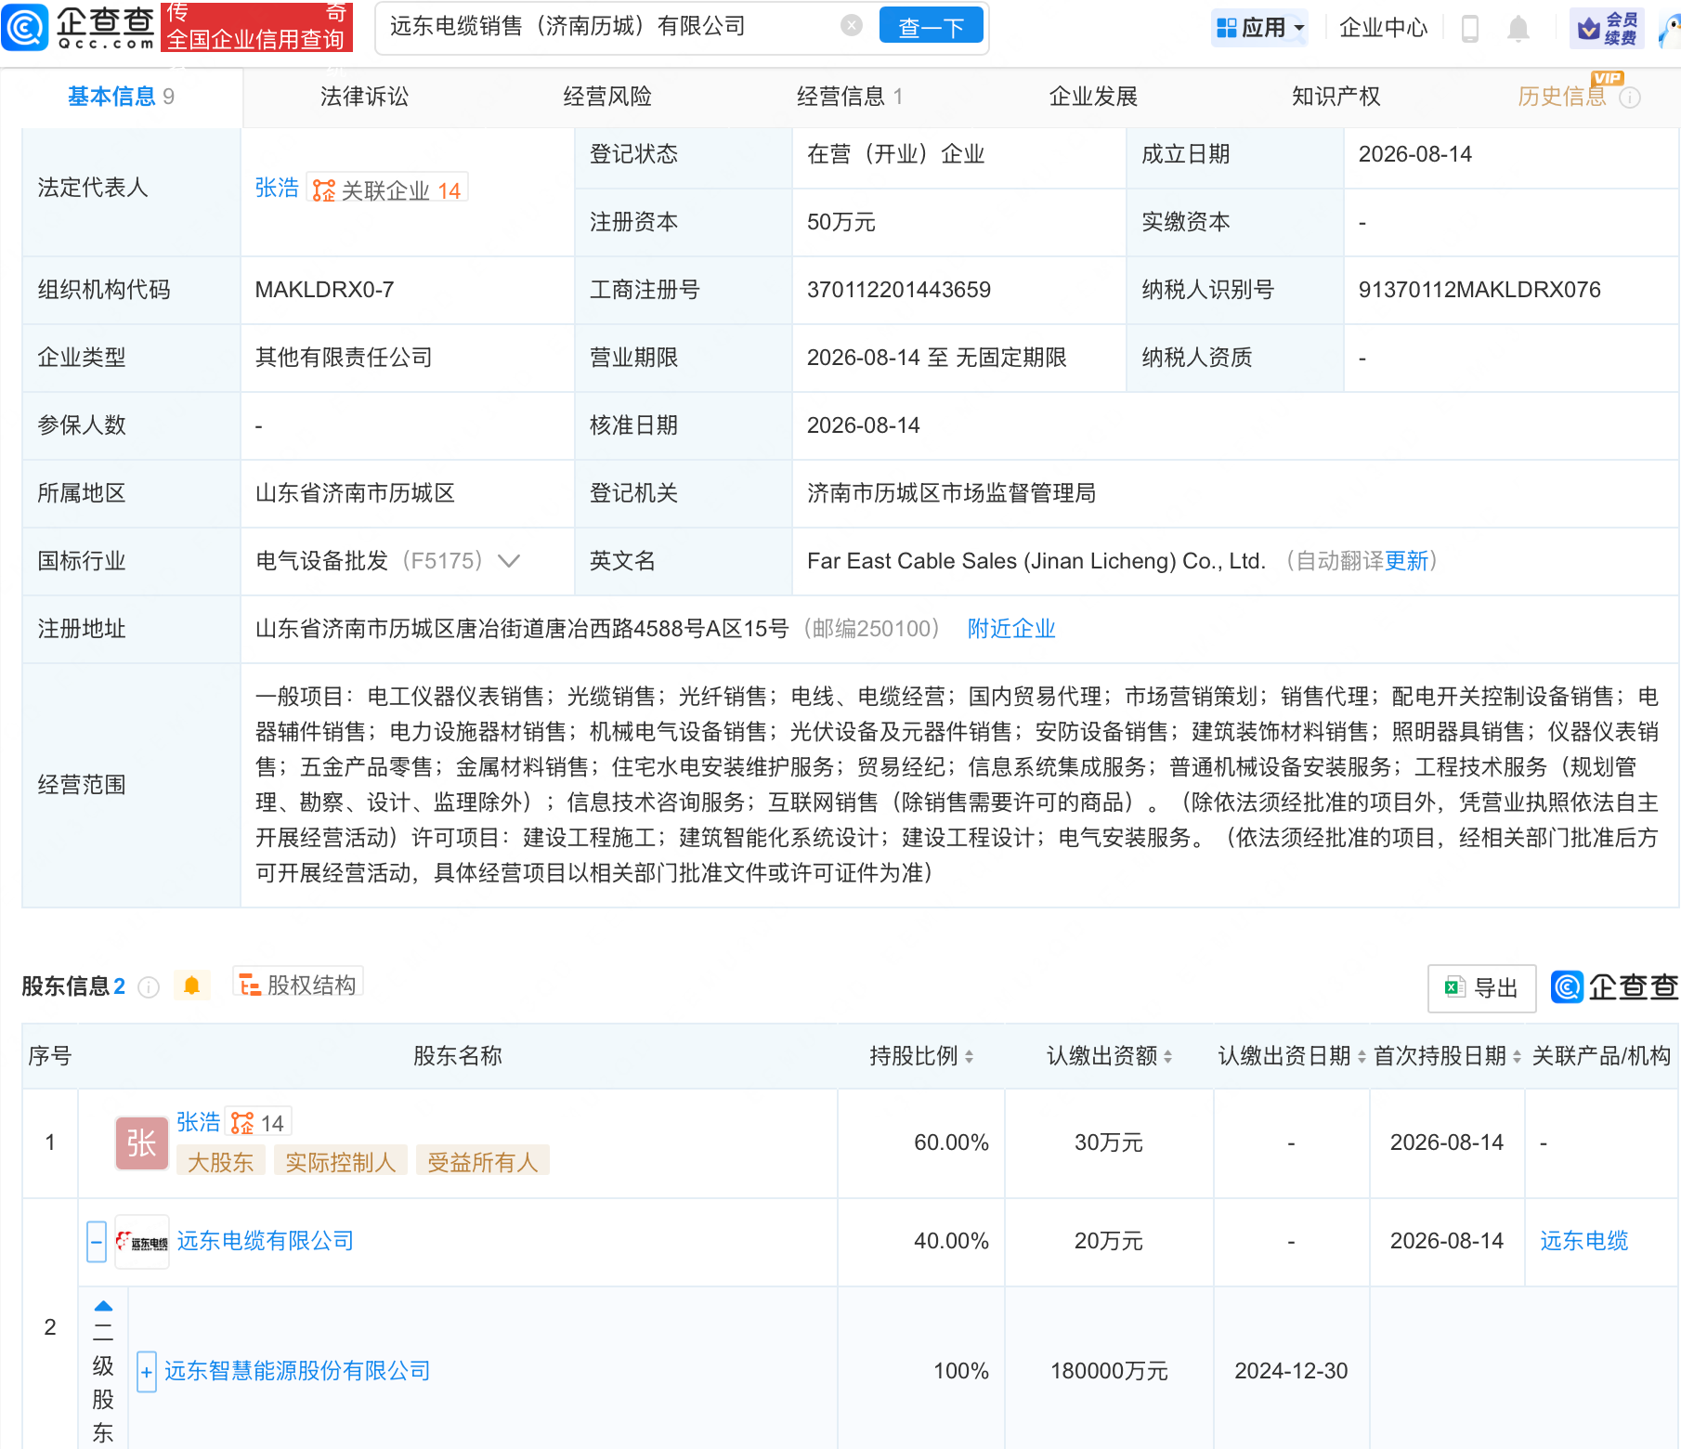
Task: Click the 受益所有人 tag
Action: tap(483, 1162)
